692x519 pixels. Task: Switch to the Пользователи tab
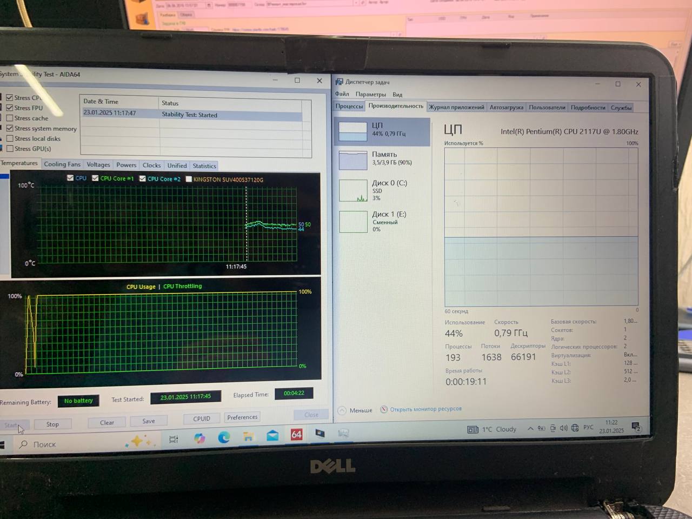pos(547,108)
